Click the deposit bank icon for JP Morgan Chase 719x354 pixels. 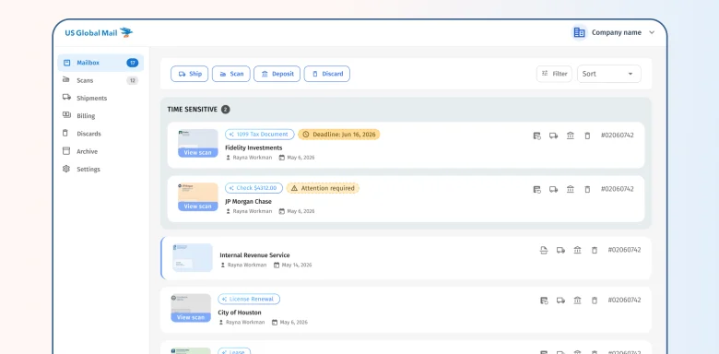(x=571, y=189)
